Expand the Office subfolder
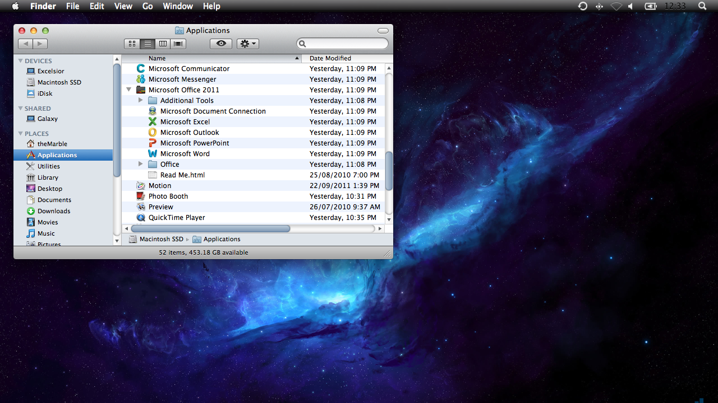This screenshot has height=403, width=718. tap(141, 164)
